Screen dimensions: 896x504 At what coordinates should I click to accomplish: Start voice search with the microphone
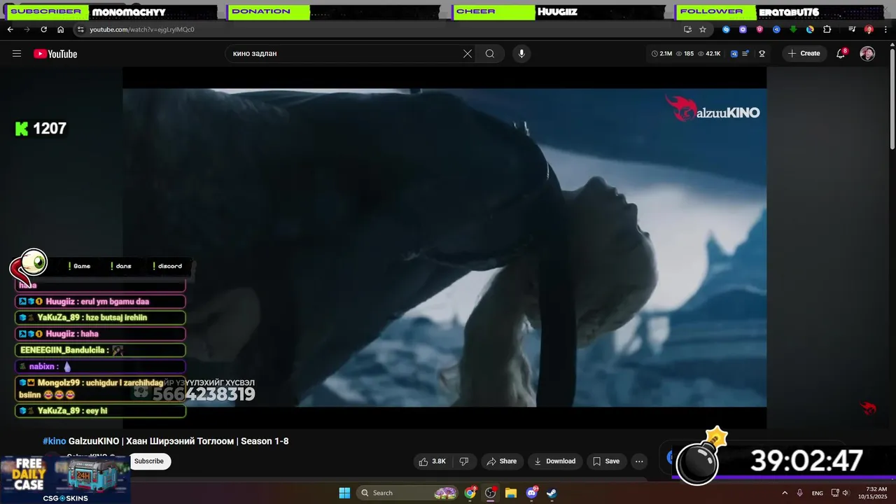pos(521,54)
